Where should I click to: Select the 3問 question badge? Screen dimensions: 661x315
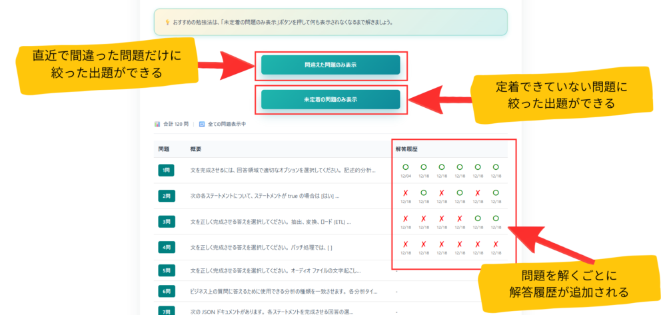166,221
